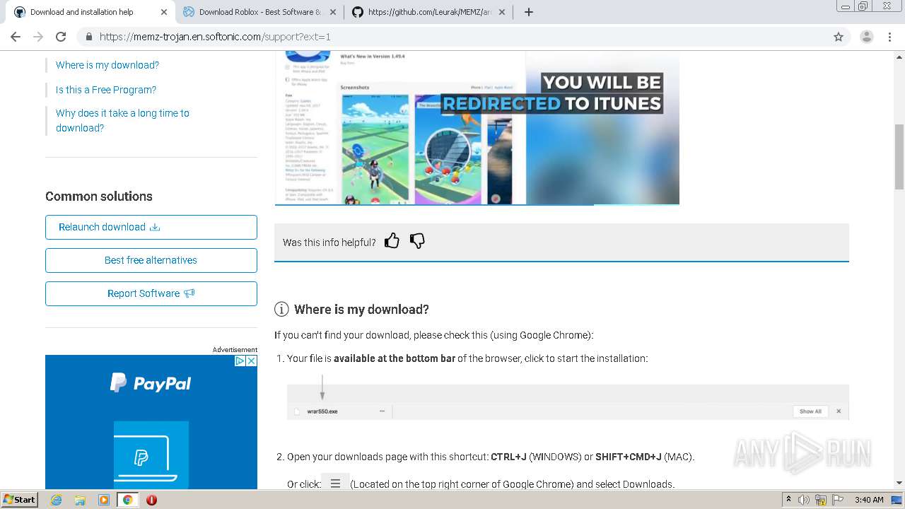
Task: Click the thumbs up helpful icon
Action: pos(392,241)
